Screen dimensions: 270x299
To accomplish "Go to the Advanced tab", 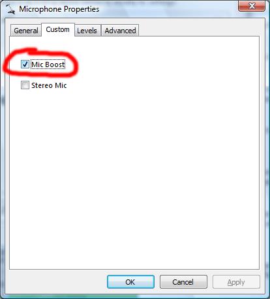I will point(120,31).
